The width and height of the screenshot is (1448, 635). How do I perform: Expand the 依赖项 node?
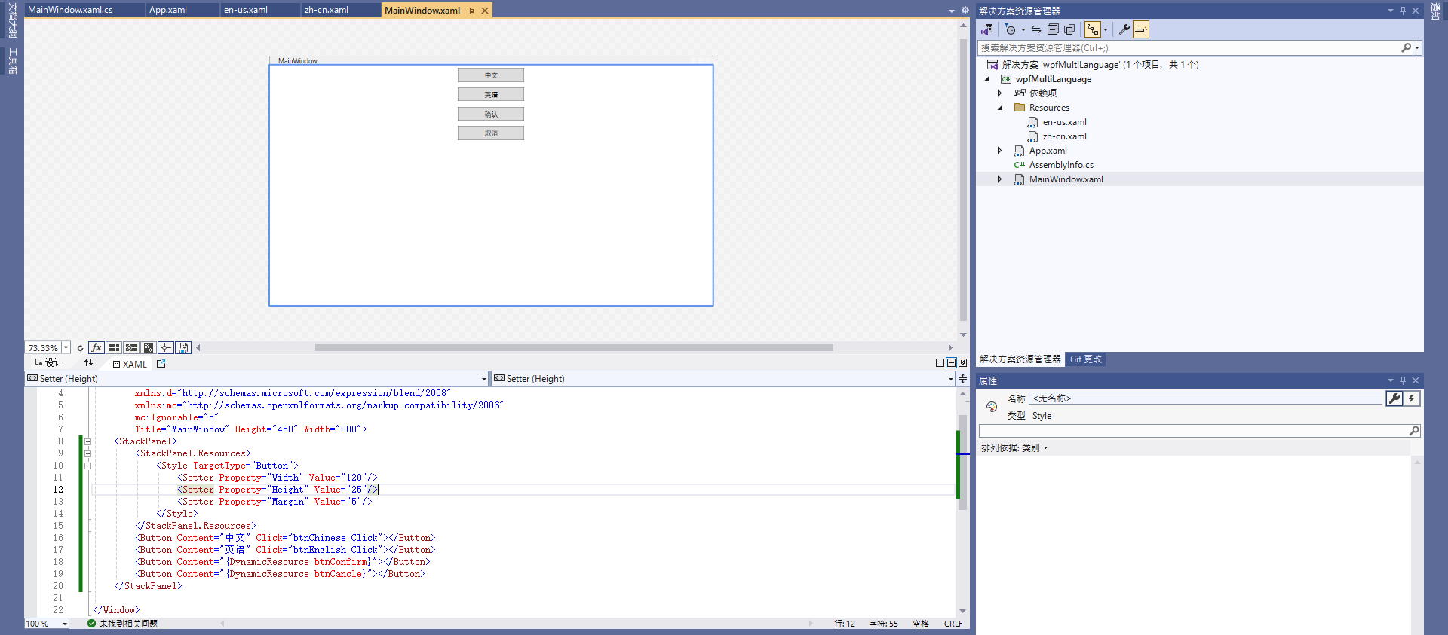point(999,93)
